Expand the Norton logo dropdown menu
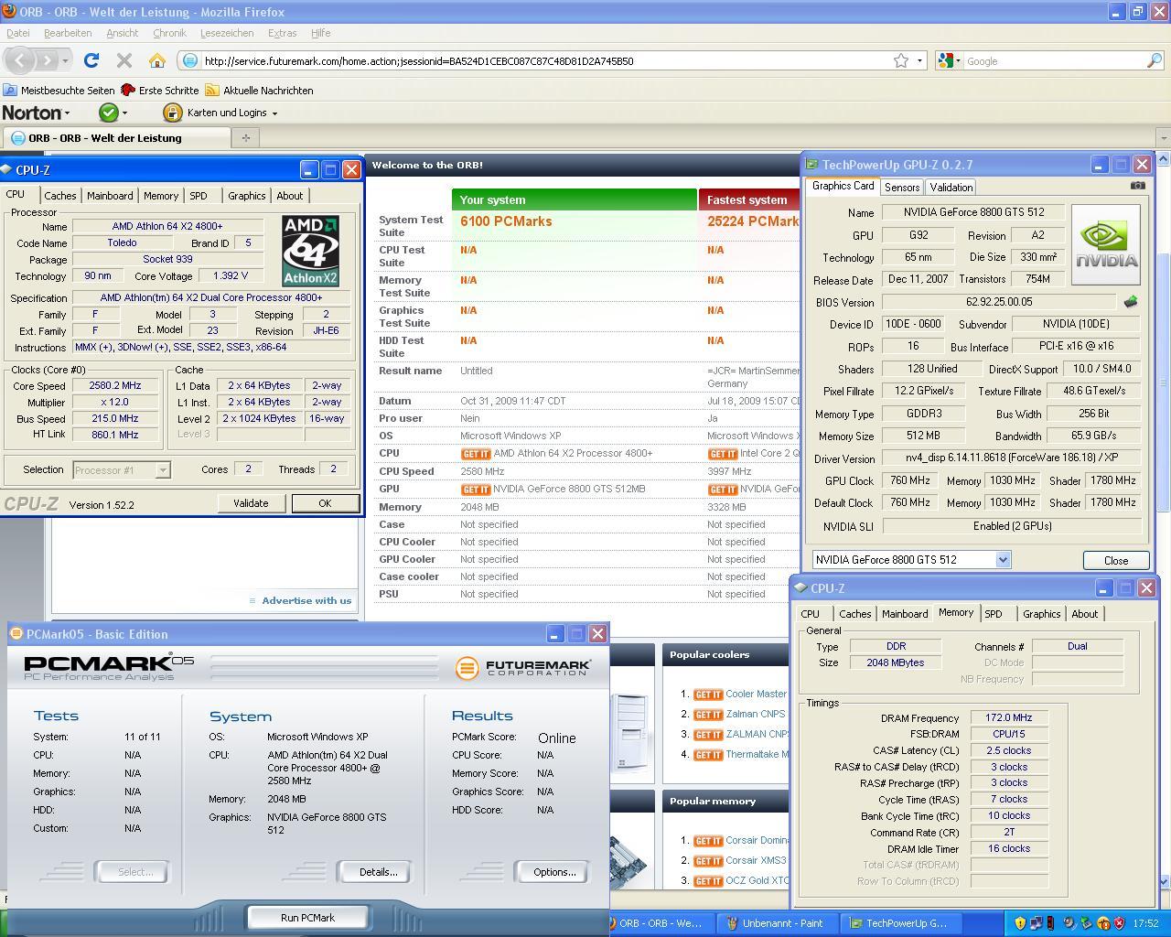This screenshot has height=937, width=1171. pos(66,113)
